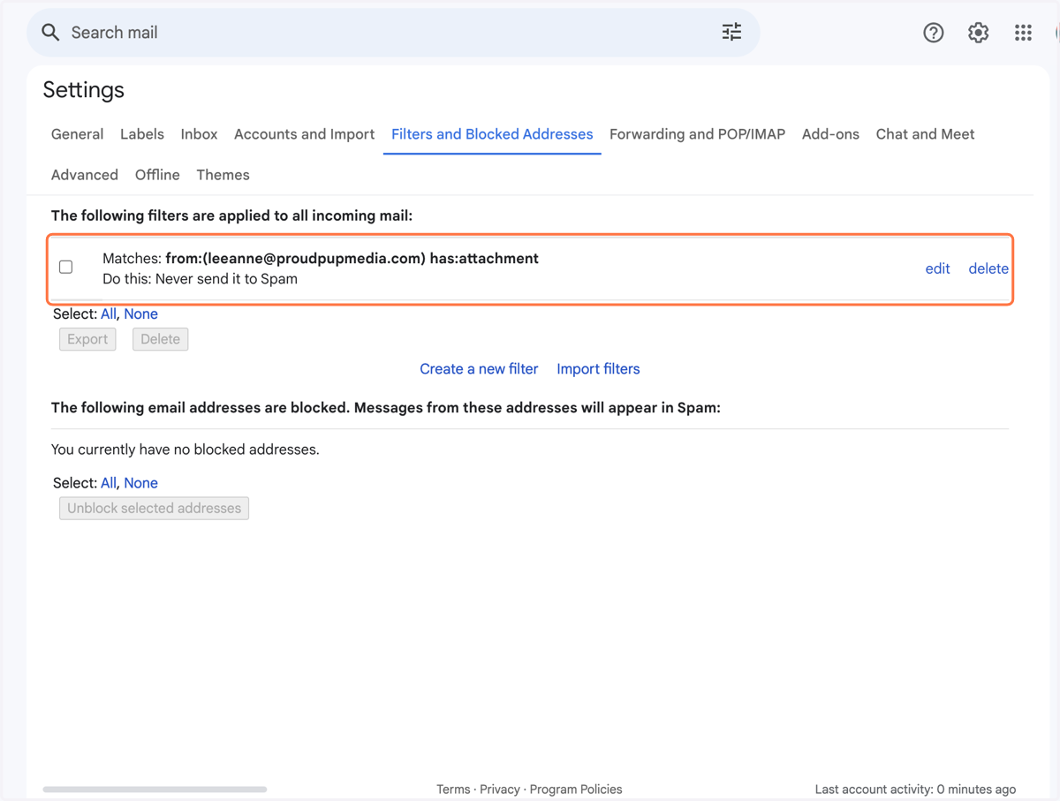Select All filters

pos(109,314)
